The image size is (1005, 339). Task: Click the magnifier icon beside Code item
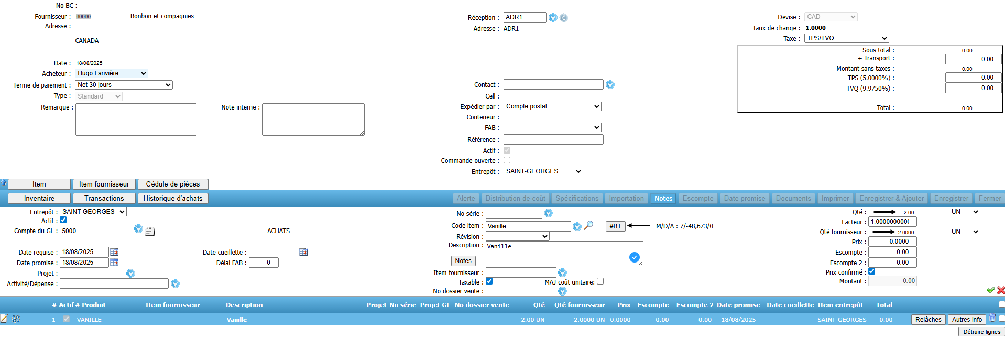point(588,225)
